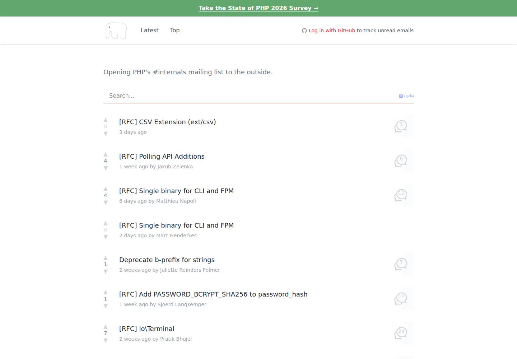The image size is (517, 359).
Task: Upvote Single binary thread by Marc Henderkes
Action: pos(106,223)
